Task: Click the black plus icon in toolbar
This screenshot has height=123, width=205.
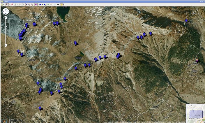Action: tap(58, 5)
